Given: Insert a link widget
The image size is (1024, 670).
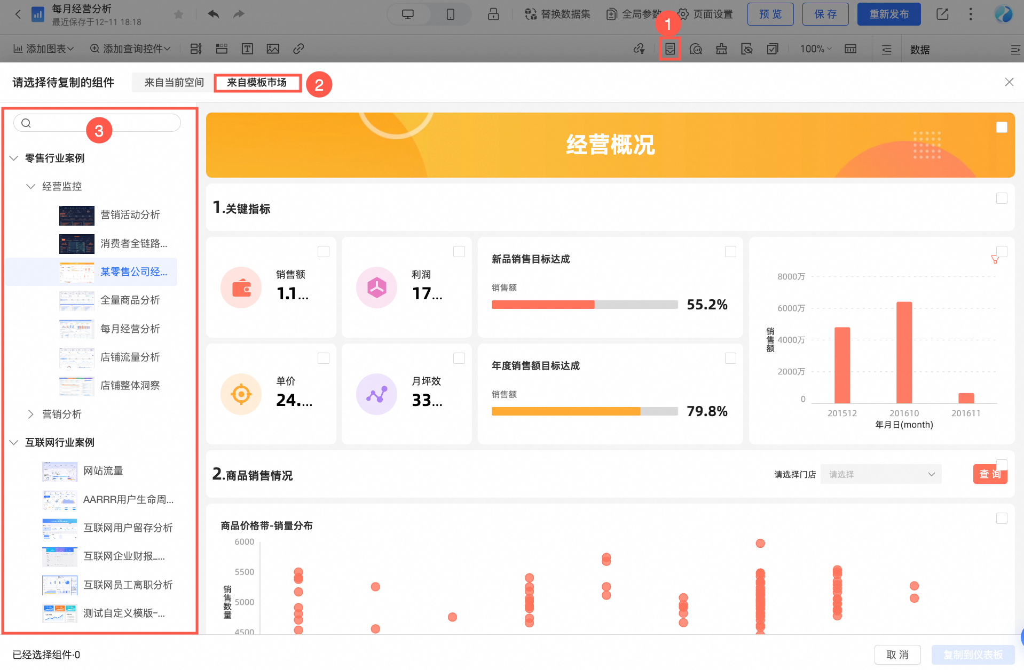Looking at the screenshot, I should (x=298, y=49).
